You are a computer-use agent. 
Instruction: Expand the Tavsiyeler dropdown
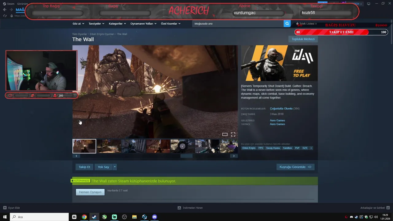pyautogui.click(x=96, y=24)
